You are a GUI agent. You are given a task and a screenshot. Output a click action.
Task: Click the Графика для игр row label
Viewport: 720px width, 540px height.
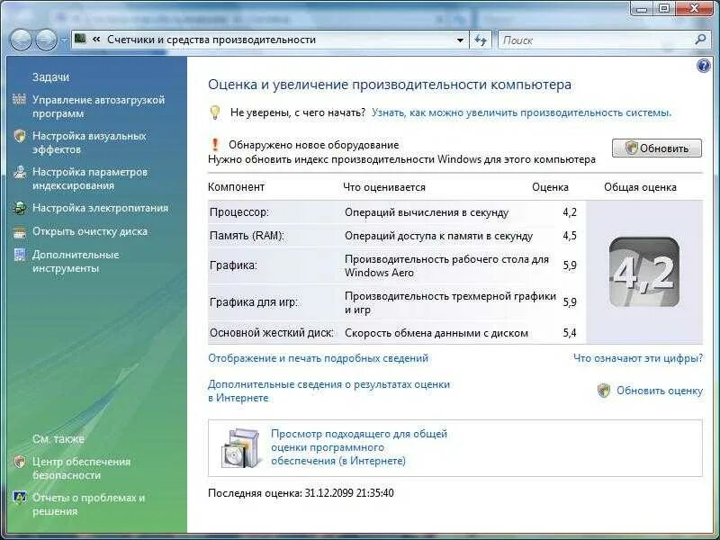(x=254, y=302)
